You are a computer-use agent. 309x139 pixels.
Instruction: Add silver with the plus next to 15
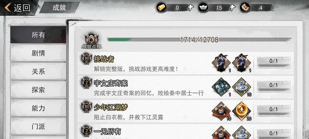click(232, 8)
